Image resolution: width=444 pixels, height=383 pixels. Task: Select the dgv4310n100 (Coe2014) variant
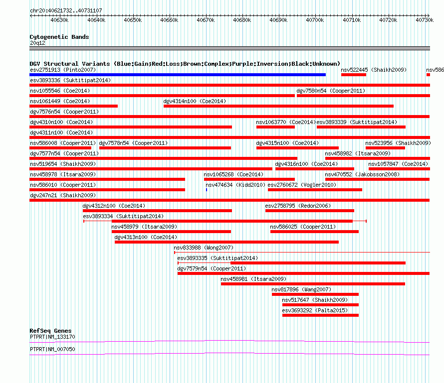131,127
